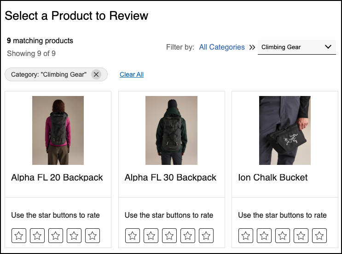Remove the Climbing Gear category filter chip
This screenshot has width=342, height=254.
tap(96, 74)
